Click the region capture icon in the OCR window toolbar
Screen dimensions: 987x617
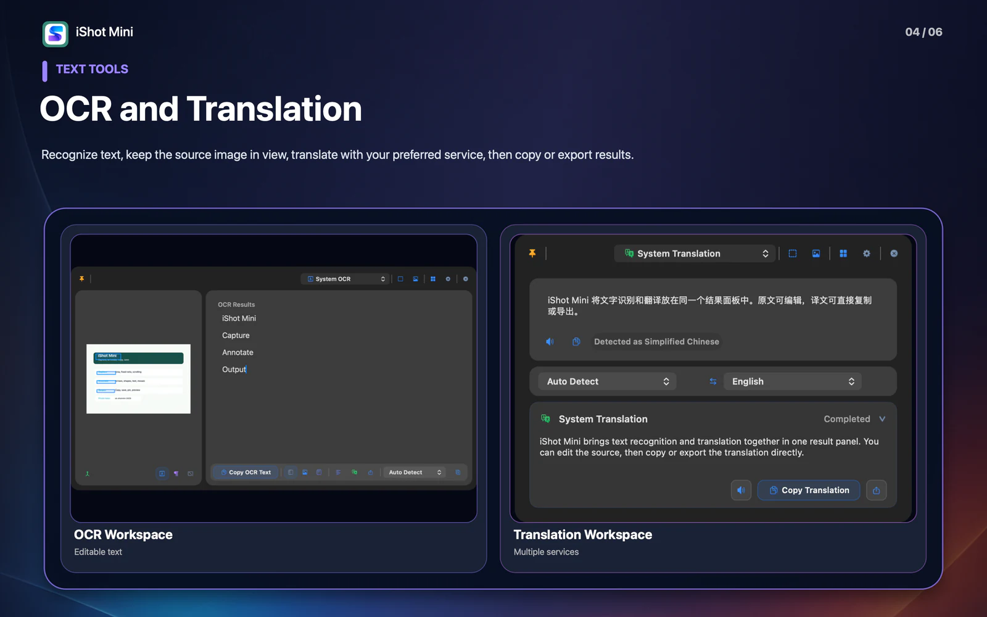pos(400,279)
